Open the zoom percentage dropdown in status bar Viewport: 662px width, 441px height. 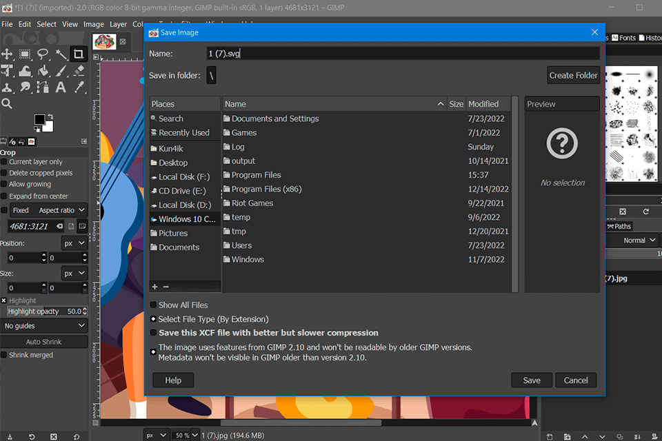[195, 435]
